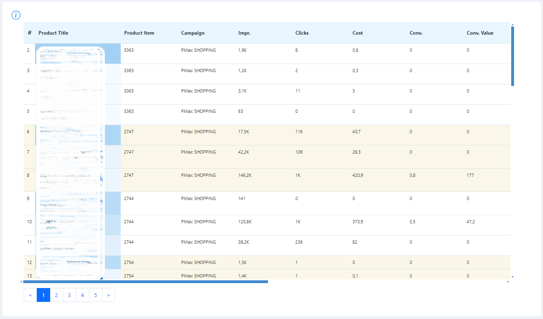This screenshot has width=543, height=319.
Task: Sort by the Impr. column header
Action: coord(244,33)
